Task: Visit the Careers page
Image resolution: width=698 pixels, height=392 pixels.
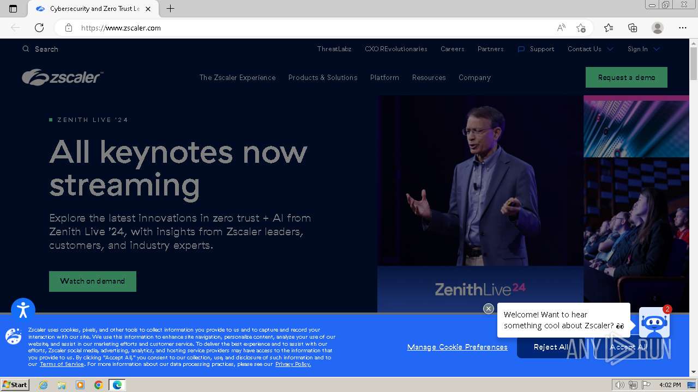Action: click(453, 49)
